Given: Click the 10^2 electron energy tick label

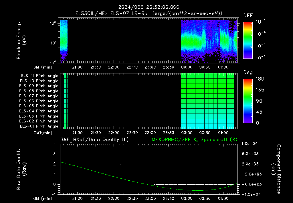Looking at the screenshot, I should 53,23.
